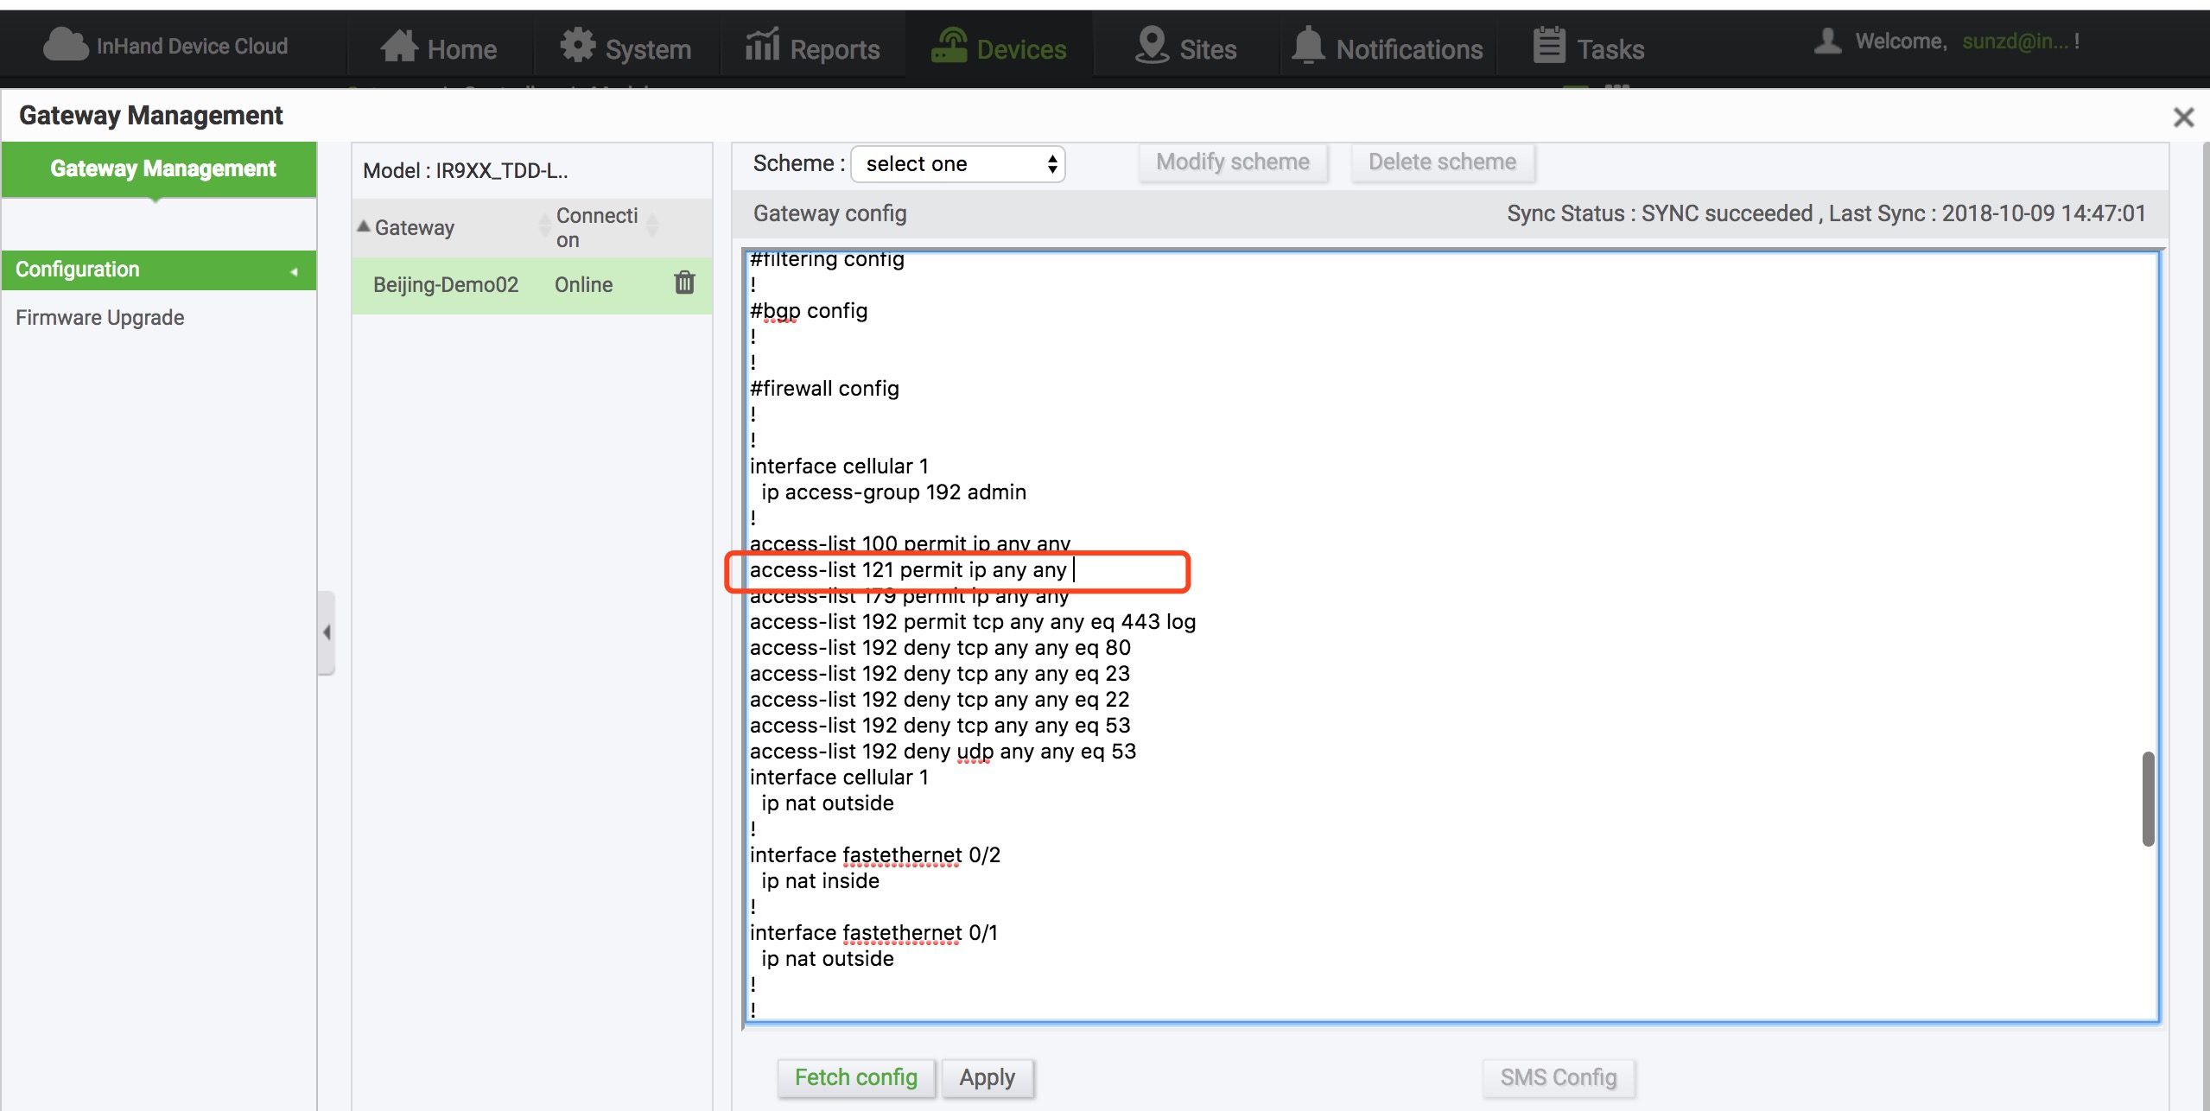Open the Scheme select one dropdown
The image size is (2210, 1111).
click(957, 164)
